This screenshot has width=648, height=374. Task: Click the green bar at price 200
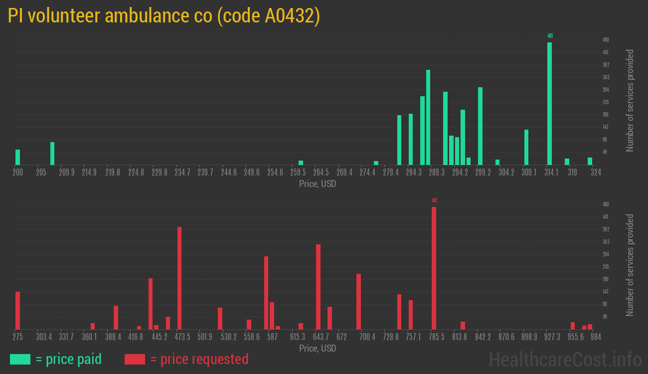[18, 157]
